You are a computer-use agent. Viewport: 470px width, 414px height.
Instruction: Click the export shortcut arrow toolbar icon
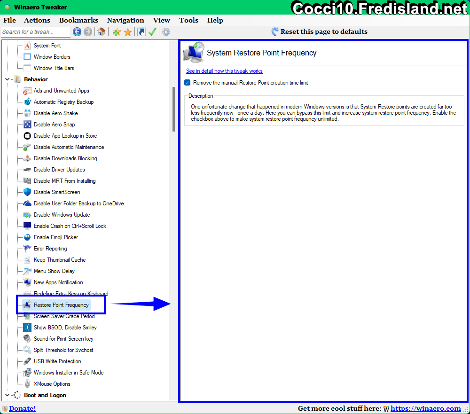(141, 32)
